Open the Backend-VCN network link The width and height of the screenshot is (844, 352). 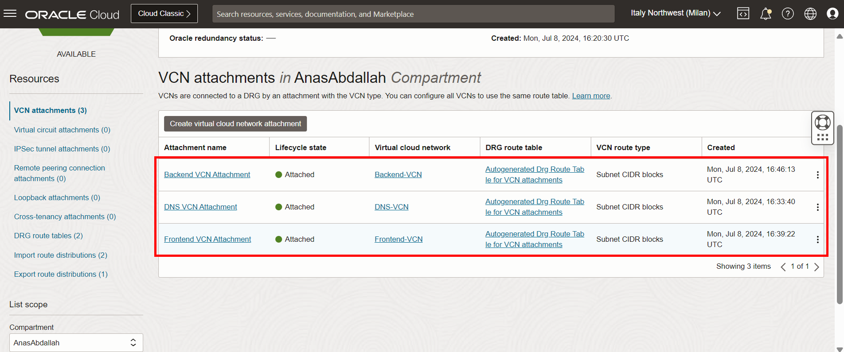pyautogui.click(x=398, y=174)
